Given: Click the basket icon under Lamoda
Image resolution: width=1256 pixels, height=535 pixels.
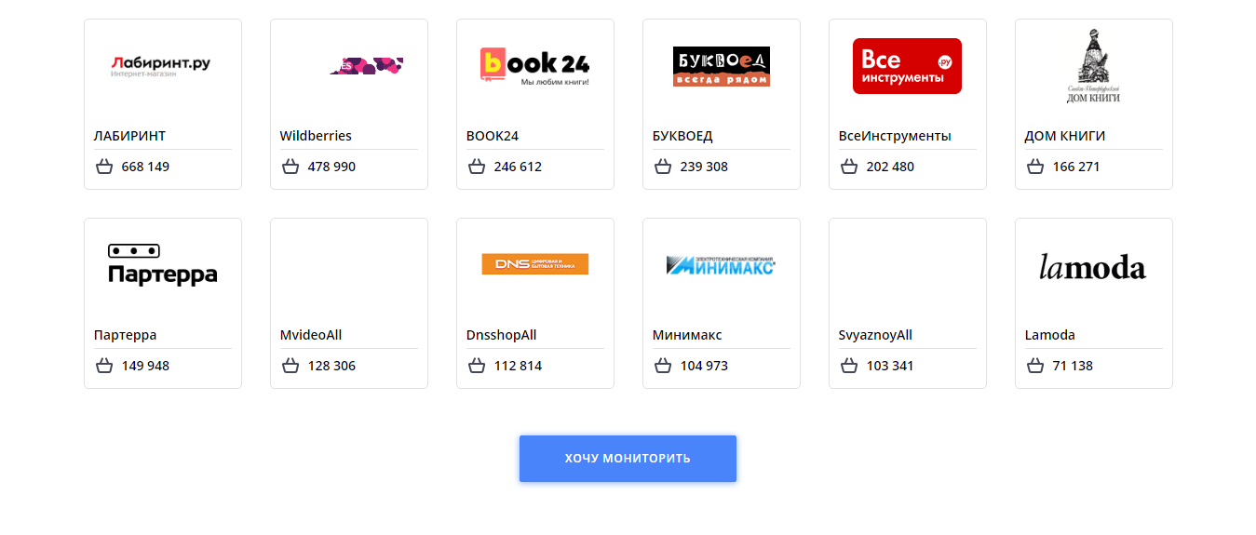Looking at the screenshot, I should tap(1035, 366).
